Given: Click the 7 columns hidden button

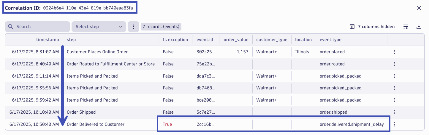Looking at the screenshot, I should click(372, 27).
